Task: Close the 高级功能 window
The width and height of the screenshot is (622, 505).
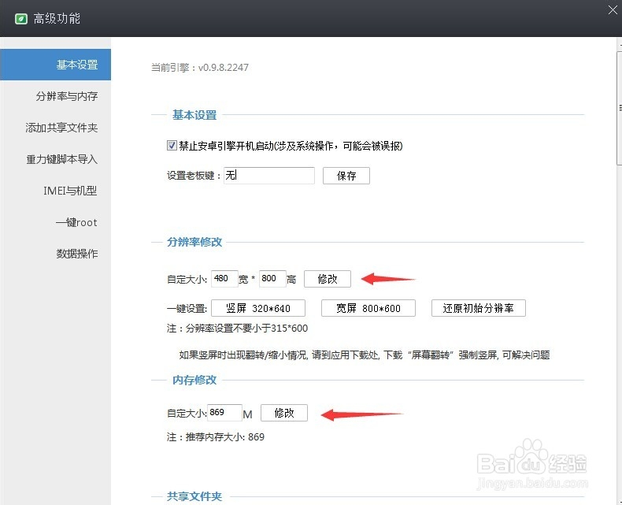Action: [x=613, y=10]
